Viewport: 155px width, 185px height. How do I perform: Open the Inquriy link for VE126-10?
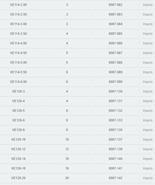pyautogui.click(x=148, y=140)
